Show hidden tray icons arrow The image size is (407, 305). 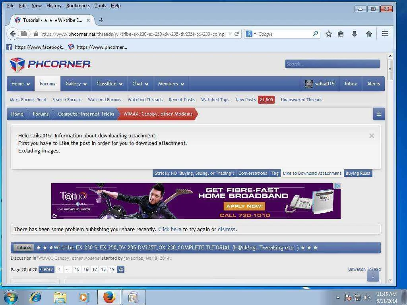click(x=338, y=297)
